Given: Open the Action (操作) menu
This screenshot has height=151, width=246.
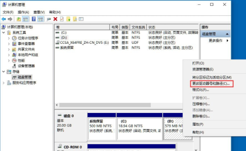Looking at the screenshot, I should 23,12.
